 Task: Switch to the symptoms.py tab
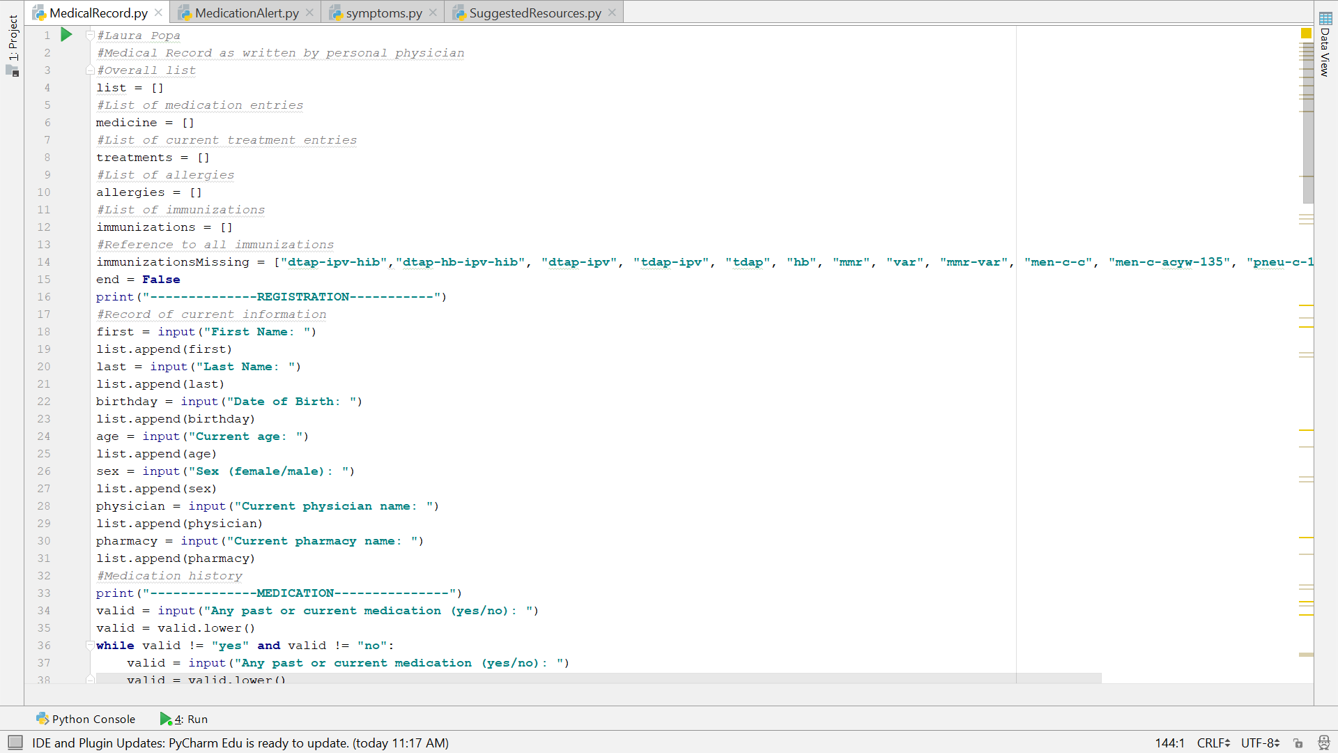click(x=383, y=13)
